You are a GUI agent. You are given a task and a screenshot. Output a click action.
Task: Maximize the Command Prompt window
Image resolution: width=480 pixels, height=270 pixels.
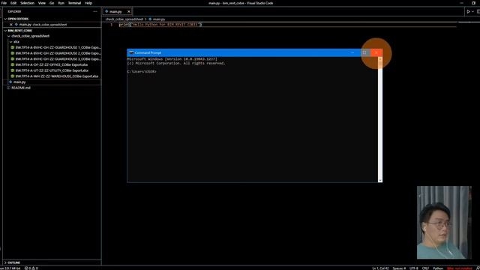[364, 52]
